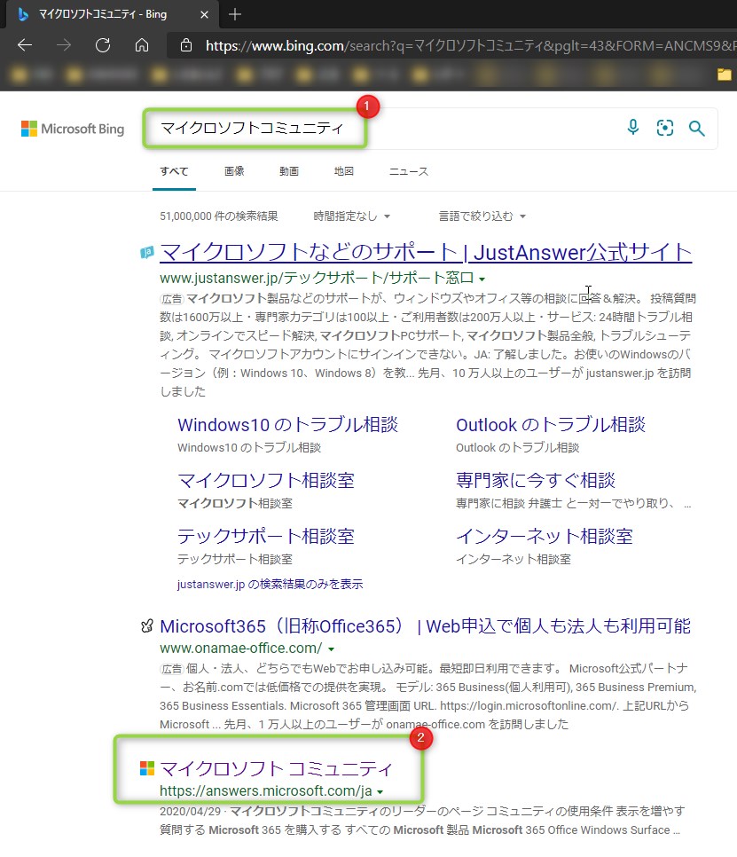Click justanswer.jp の検索結果のみを表示 link
The width and height of the screenshot is (737, 857).
pos(270,585)
